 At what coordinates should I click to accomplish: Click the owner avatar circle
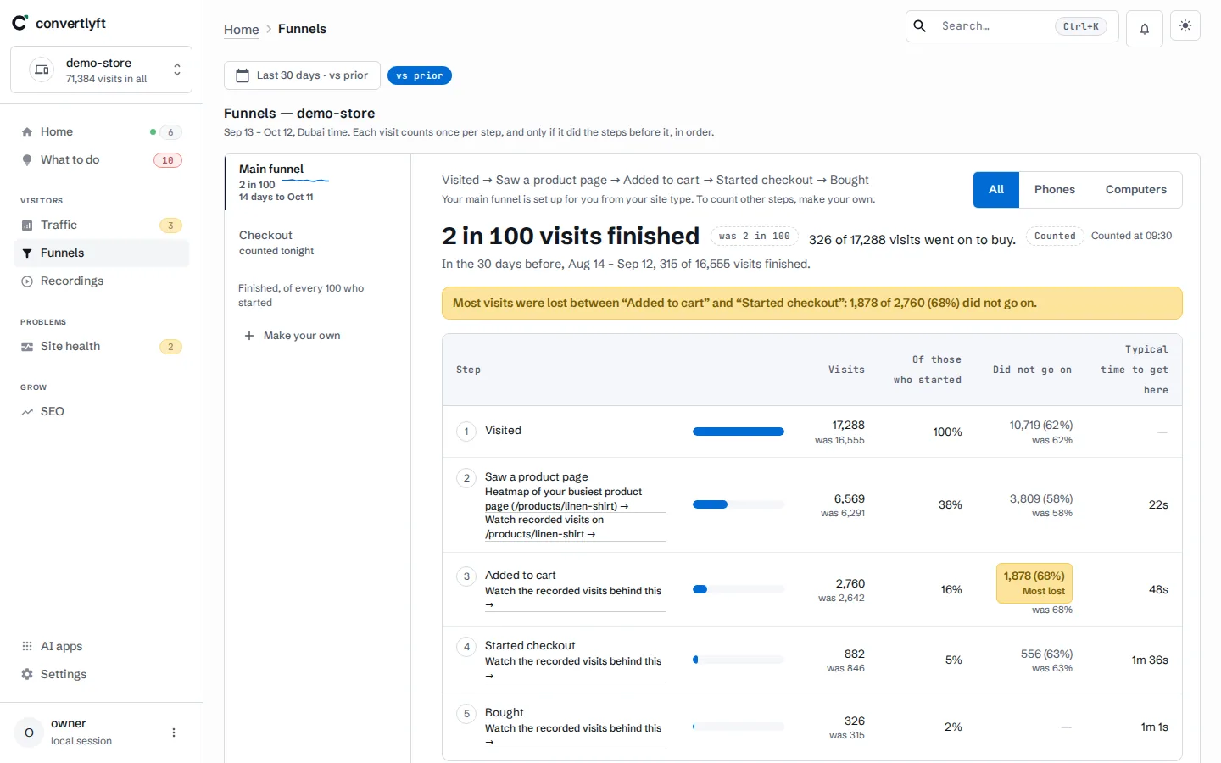29,732
